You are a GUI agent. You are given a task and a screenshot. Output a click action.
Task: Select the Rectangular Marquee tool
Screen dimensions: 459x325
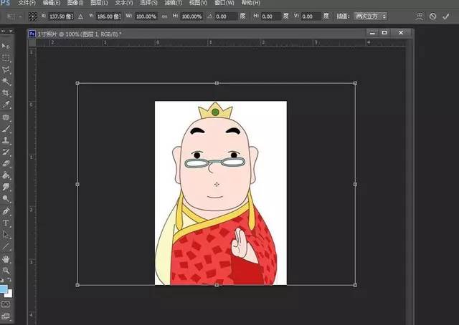[6, 58]
